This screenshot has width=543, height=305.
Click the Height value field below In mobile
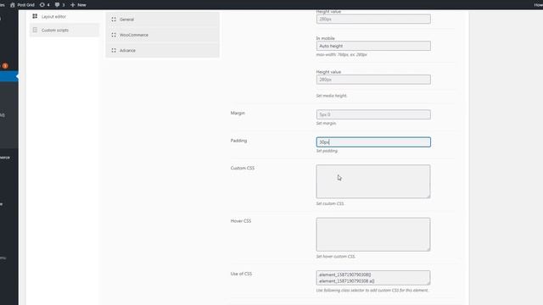coord(373,80)
